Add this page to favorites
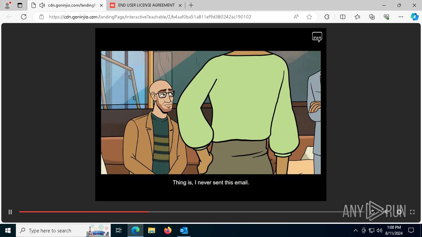422x237 pixels. pos(309,17)
